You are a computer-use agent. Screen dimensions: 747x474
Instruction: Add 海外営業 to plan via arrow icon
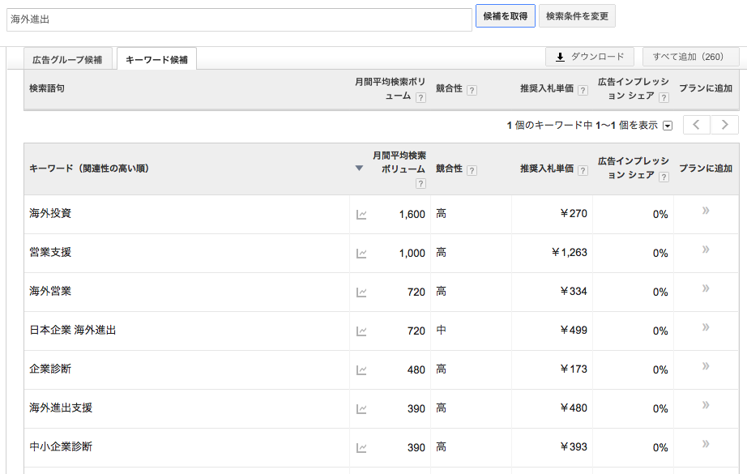coord(706,288)
